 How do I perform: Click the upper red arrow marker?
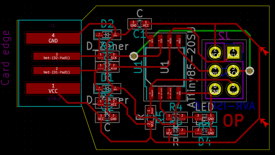pyautogui.click(x=264, y=51)
